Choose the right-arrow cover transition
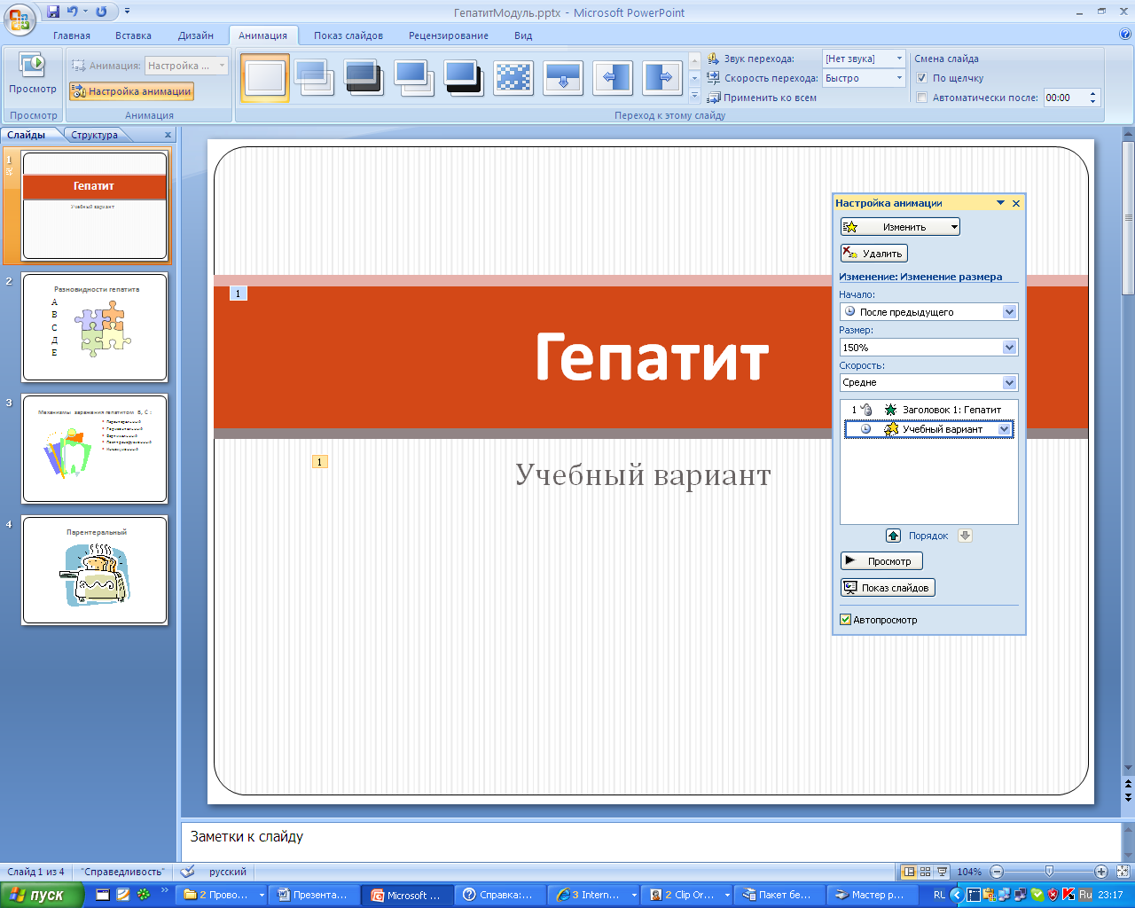 (x=662, y=78)
